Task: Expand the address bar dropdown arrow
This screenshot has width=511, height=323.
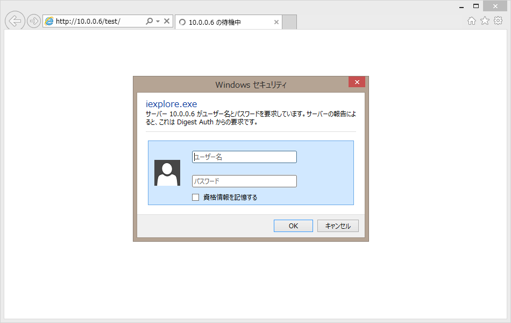Action: coord(158,22)
